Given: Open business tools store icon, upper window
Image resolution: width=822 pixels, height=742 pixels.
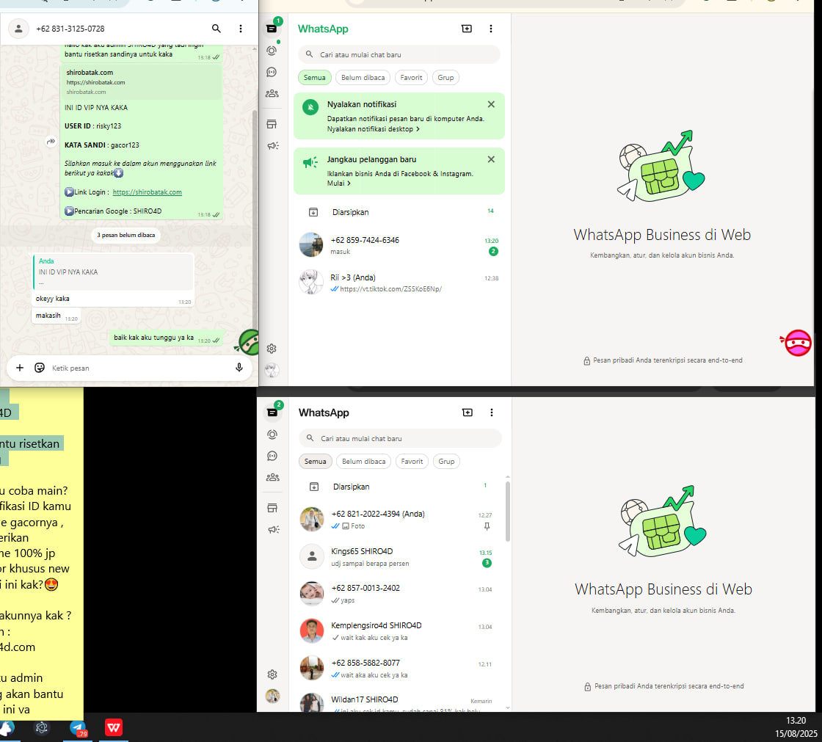Looking at the screenshot, I should pos(272,124).
